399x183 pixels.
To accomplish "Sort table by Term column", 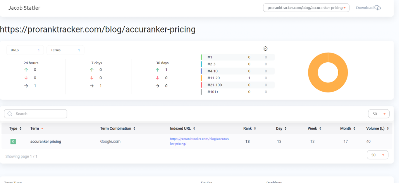I will pyautogui.click(x=37, y=128).
